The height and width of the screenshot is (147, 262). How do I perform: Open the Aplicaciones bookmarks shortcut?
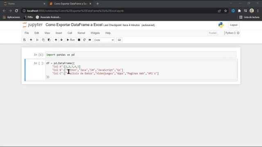[x=11, y=17]
